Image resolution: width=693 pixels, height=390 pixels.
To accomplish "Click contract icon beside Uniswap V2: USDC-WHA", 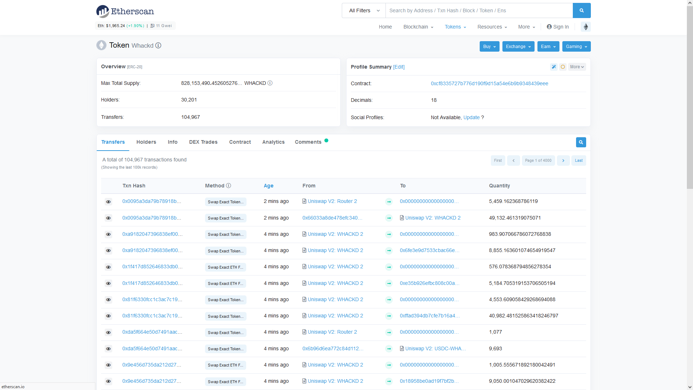I will 402,348.
